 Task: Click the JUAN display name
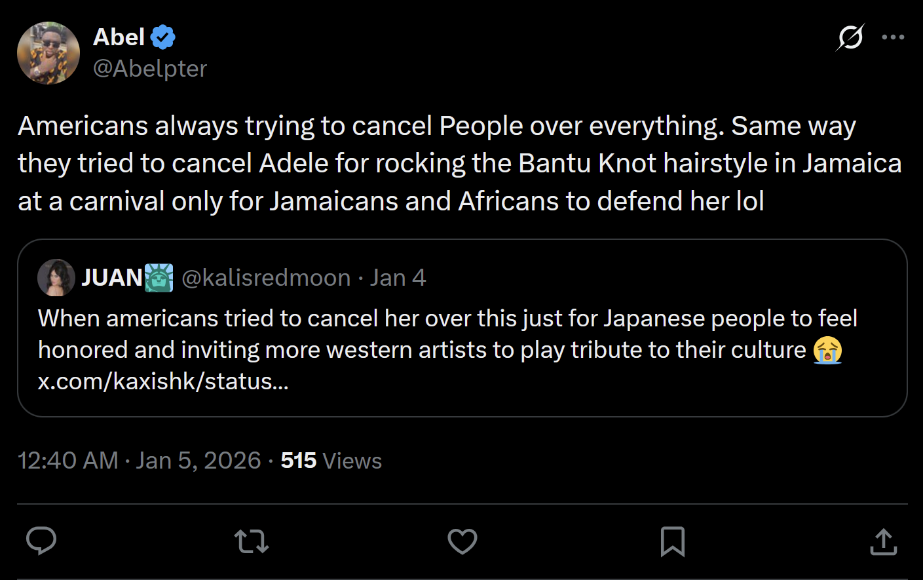click(112, 278)
